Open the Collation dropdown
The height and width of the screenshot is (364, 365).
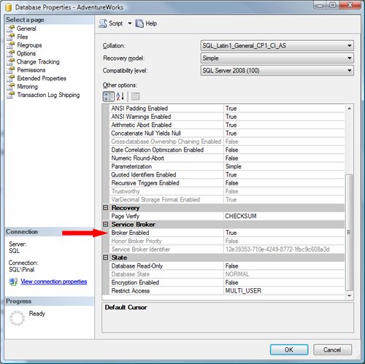click(x=277, y=46)
